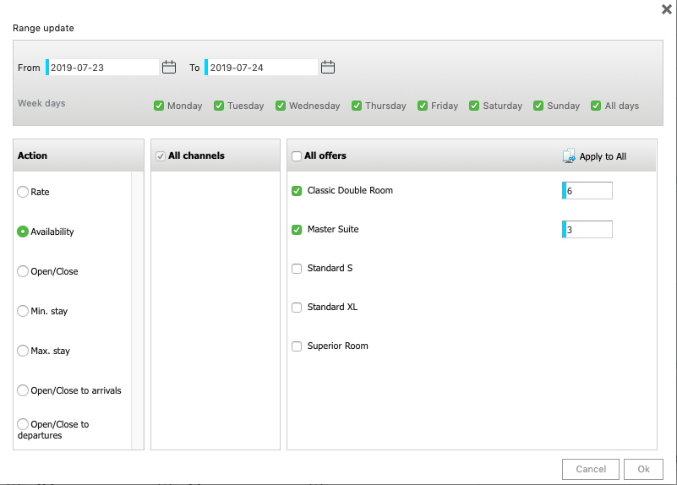Uncheck the Classic Double Room offer
Image resolution: width=677 pixels, height=485 pixels.
(297, 191)
